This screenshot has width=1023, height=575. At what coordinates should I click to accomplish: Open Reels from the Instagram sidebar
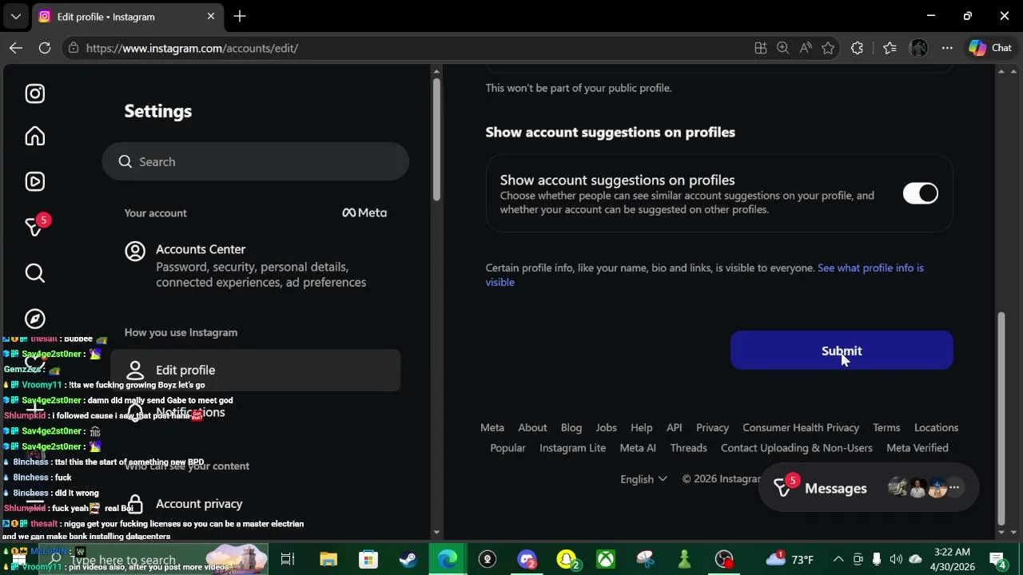pos(34,181)
